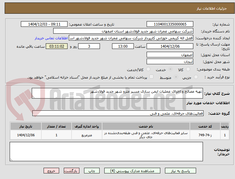Click the ردیف column header

click(x=225, y=126)
